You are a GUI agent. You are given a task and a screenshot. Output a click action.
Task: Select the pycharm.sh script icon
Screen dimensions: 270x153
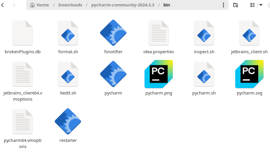click(x=204, y=74)
